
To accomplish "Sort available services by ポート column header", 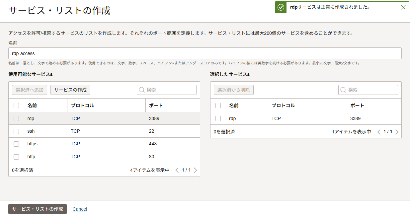I will (x=156, y=106).
